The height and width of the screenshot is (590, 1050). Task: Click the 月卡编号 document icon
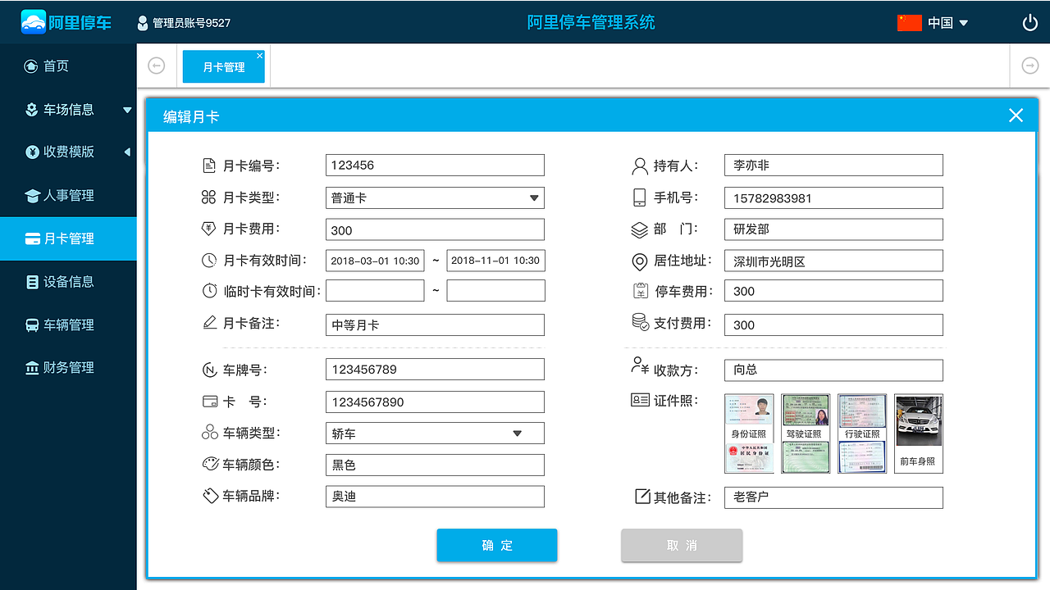pos(209,166)
